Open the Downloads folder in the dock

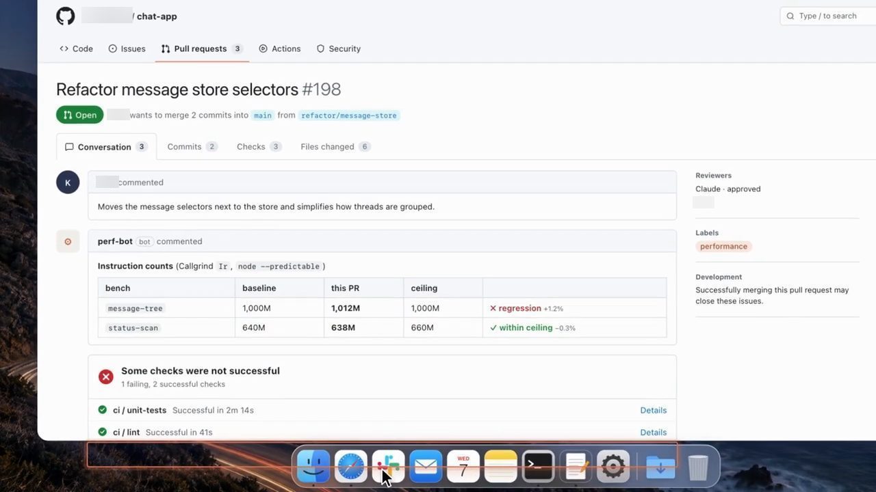(660, 467)
